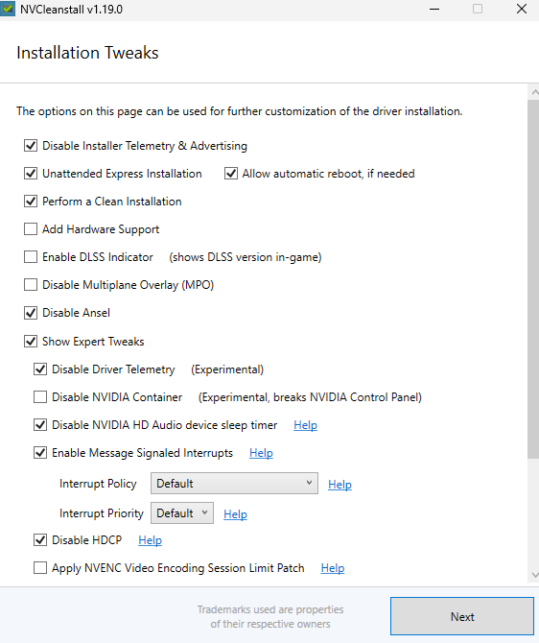This screenshot has height=643, width=539.
Task: Click the scrollbar down arrow
Action: 534,575
